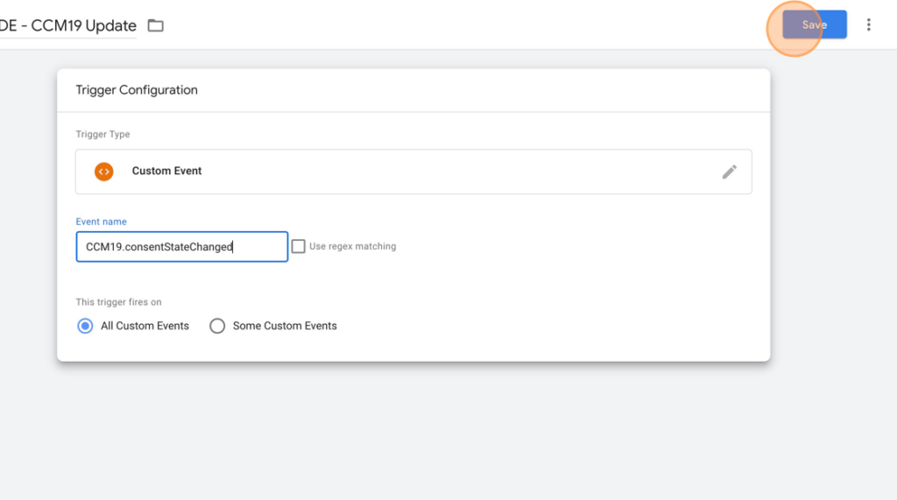Save the trigger with the Save button
Viewport: 897px width, 500px height.
pyautogui.click(x=814, y=25)
